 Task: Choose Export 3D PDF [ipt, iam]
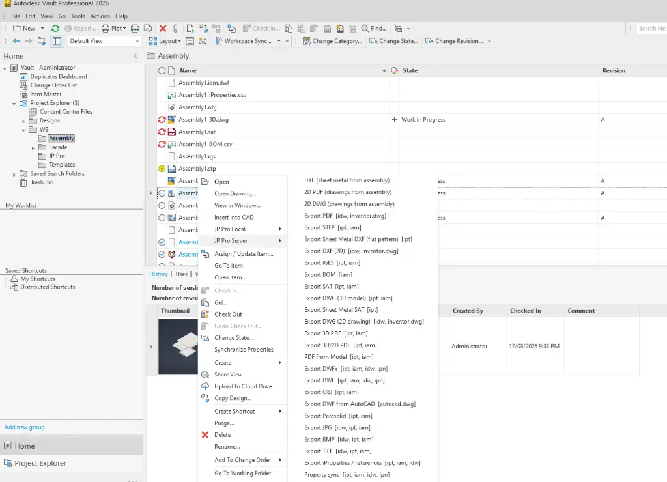(362, 333)
